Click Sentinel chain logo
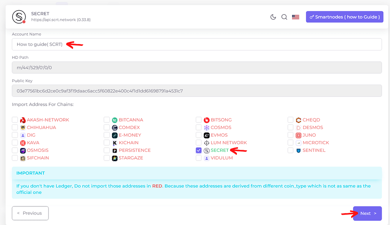Viewport: 390px width, 225px height. coord(299,151)
